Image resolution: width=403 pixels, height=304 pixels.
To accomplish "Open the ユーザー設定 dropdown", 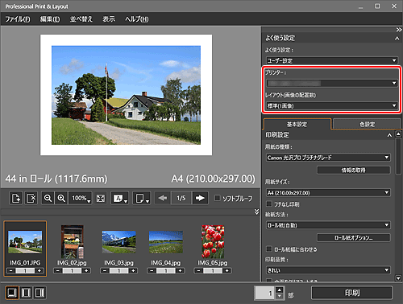I will [x=332, y=60].
